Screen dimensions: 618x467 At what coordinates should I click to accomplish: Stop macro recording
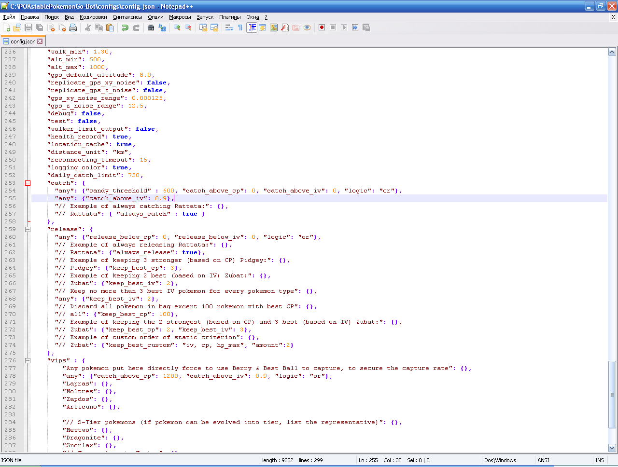333,27
